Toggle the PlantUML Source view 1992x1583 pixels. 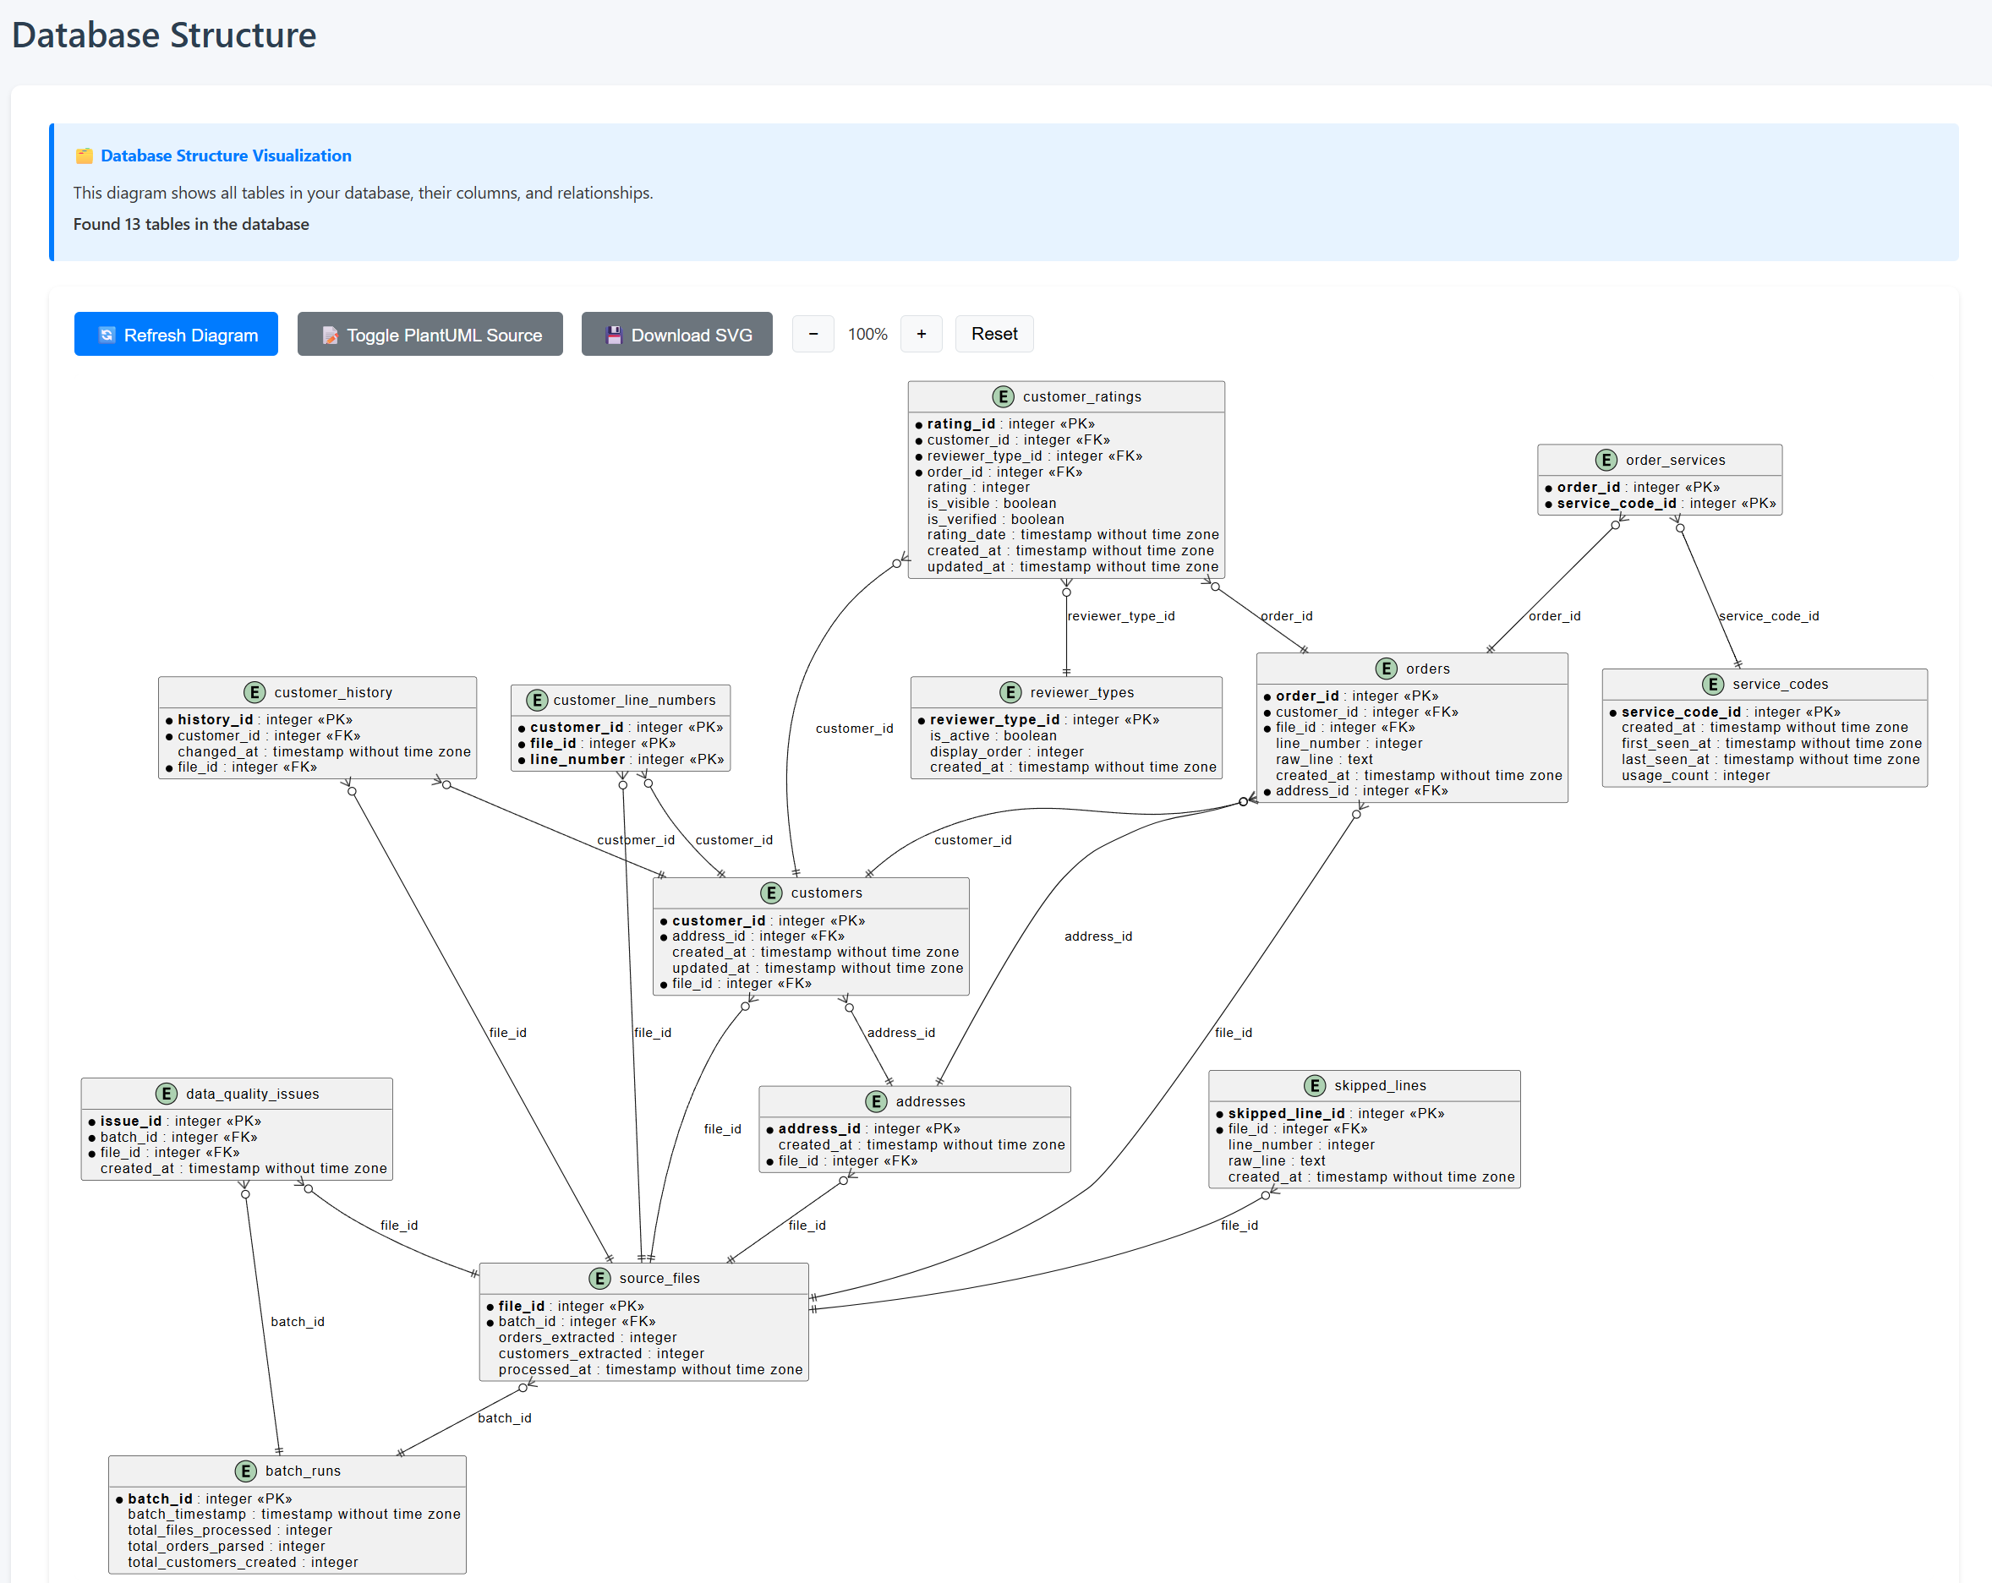point(430,335)
